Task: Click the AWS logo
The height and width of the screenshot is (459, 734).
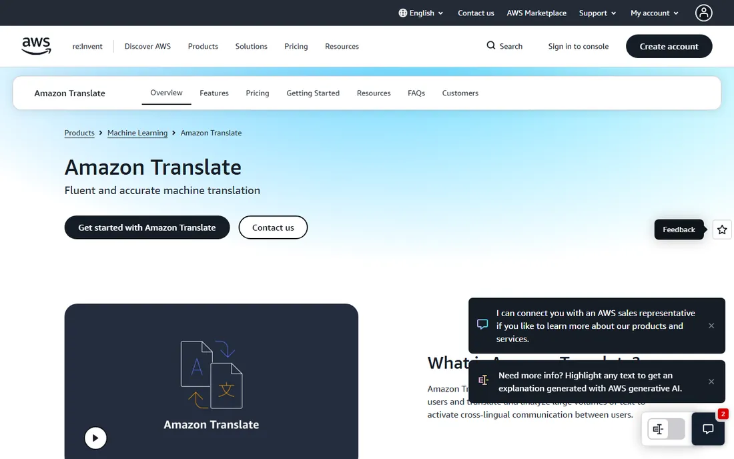Action: pos(36,46)
